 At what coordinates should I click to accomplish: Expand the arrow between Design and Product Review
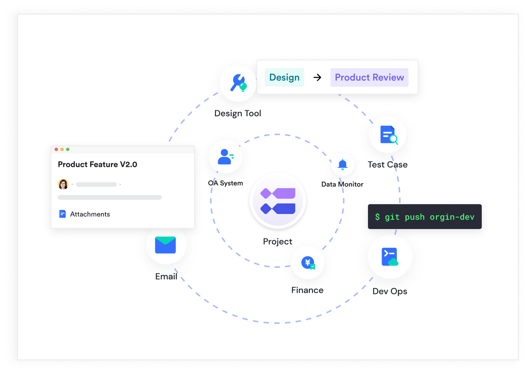click(x=317, y=77)
